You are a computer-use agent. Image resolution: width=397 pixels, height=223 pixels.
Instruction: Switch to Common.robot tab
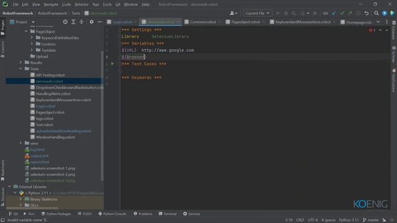(x=203, y=22)
